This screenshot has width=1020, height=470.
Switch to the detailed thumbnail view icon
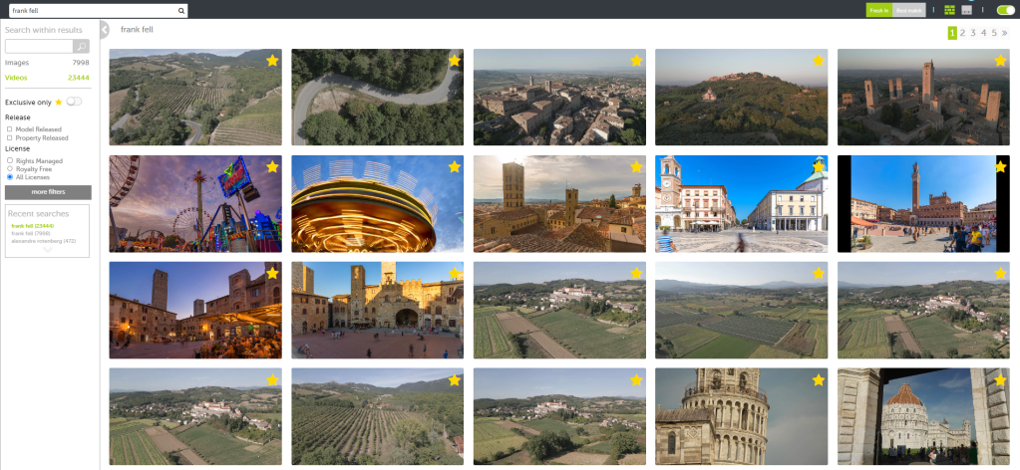click(x=966, y=10)
